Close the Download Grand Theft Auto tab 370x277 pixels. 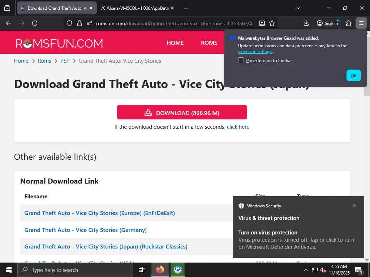pos(91,8)
